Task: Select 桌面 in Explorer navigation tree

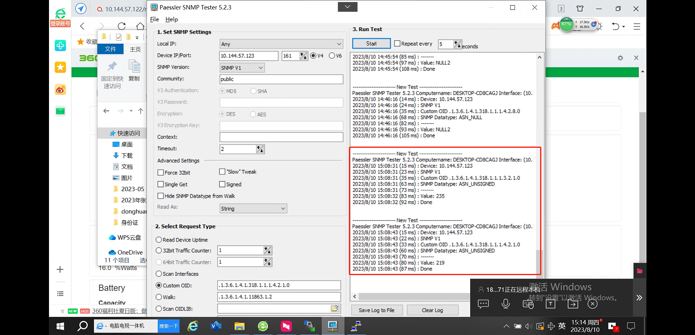Action: [x=122, y=144]
